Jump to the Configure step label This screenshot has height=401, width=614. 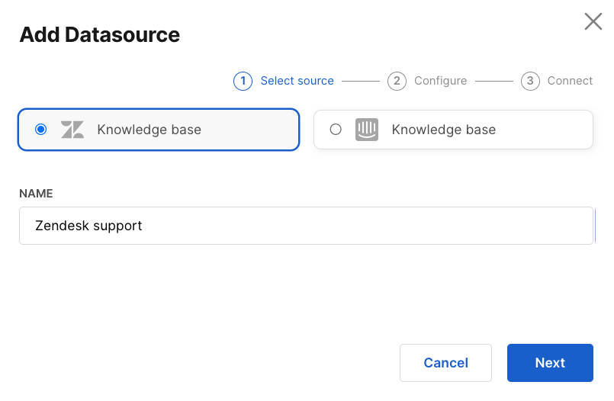440,81
